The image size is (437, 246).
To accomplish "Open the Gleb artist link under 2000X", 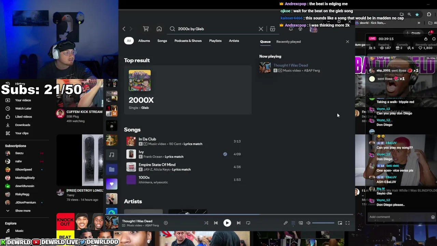I will 145,108.
